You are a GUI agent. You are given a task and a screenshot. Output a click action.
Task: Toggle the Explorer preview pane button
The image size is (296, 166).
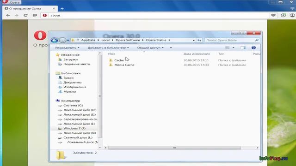(x=243, y=48)
